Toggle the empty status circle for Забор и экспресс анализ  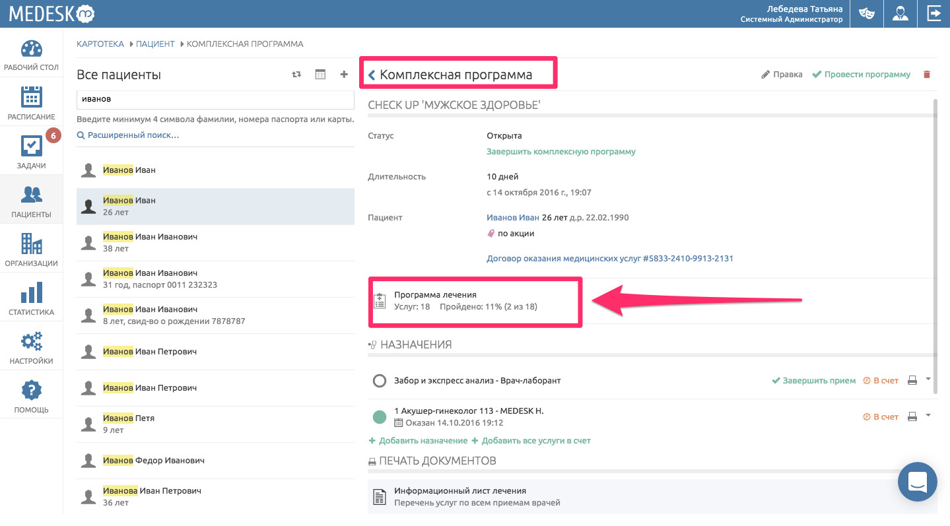(x=379, y=381)
